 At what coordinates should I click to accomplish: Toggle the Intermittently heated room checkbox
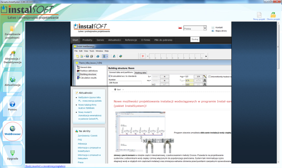[x=209, y=77]
